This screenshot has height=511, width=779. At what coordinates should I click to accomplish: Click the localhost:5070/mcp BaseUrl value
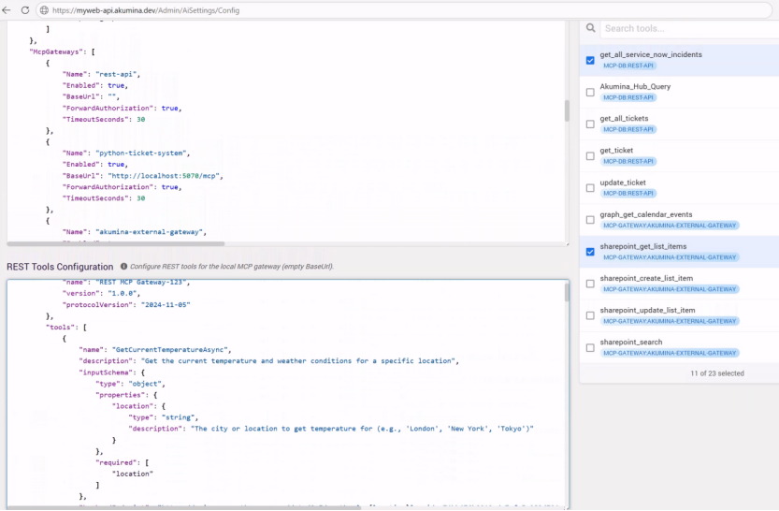point(165,175)
